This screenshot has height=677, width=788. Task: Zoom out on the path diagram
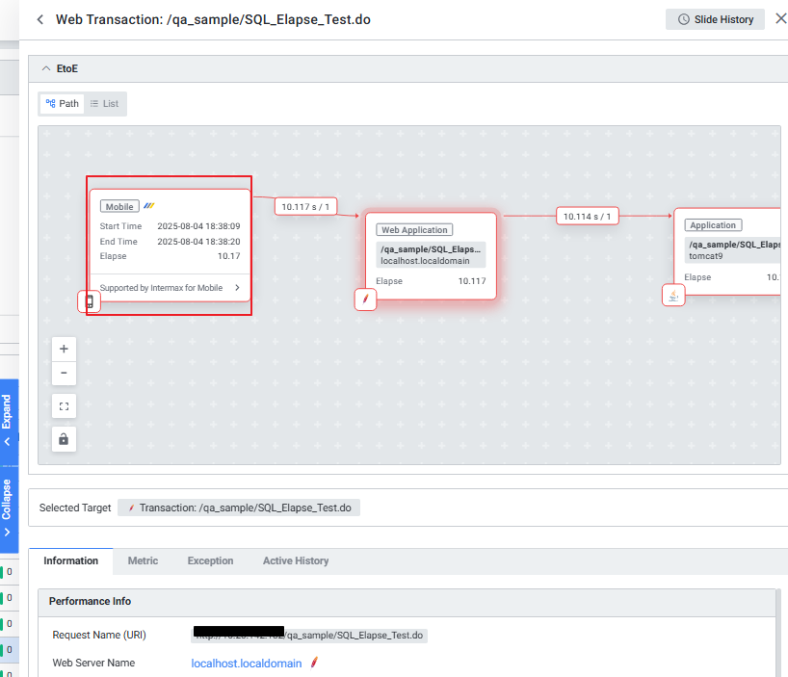click(64, 373)
